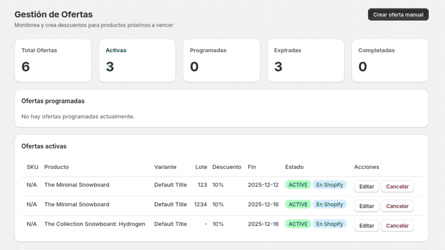This screenshot has width=445, height=250.
Task: Click the Descuento column header
Action: pyautogui.click(x=227, y=167)
